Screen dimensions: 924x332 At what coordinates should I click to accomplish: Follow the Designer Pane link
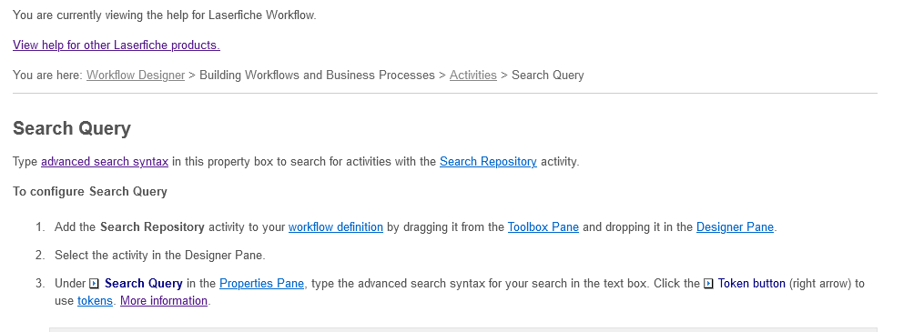pos(735,226)
